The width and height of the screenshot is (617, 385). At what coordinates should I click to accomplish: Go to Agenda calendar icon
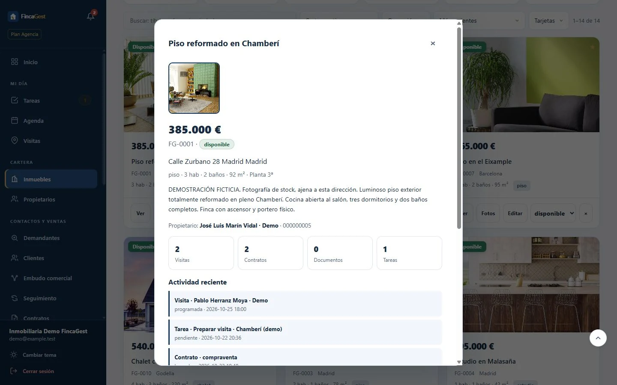pyautogui.click(x=15, y=121)
